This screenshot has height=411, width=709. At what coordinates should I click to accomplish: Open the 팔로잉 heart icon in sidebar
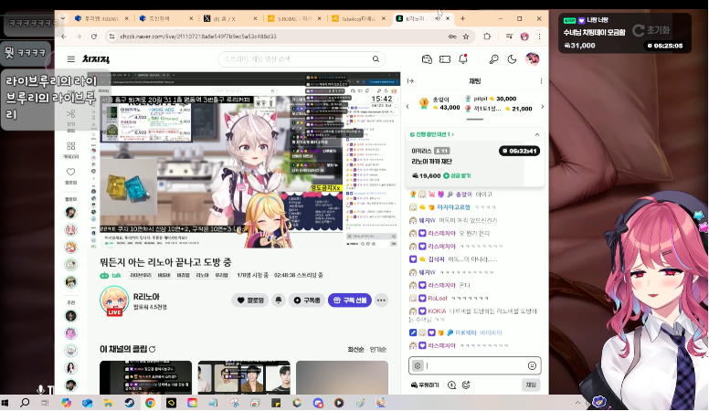pos(71,176)
